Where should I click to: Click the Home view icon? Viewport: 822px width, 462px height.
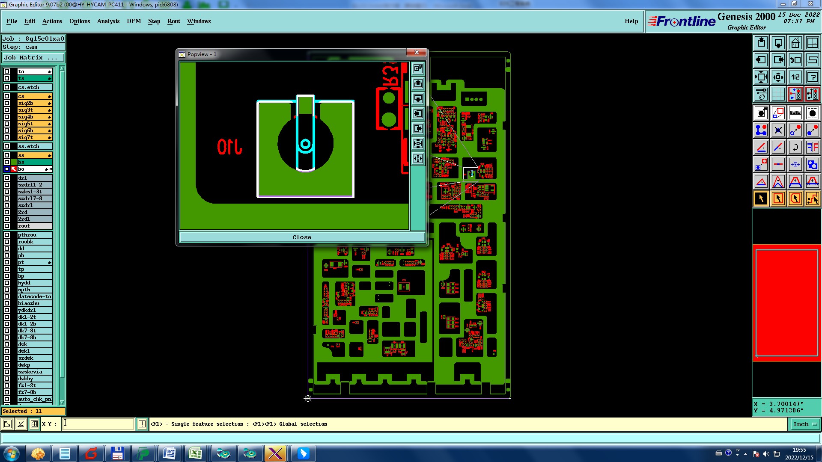(x=795, y=43)
